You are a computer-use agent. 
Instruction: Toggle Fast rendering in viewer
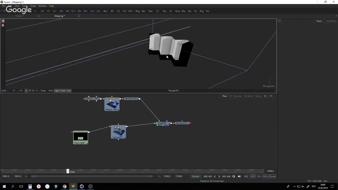69,91
